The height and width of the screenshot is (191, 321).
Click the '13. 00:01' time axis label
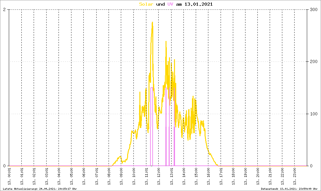pos(9,177)
